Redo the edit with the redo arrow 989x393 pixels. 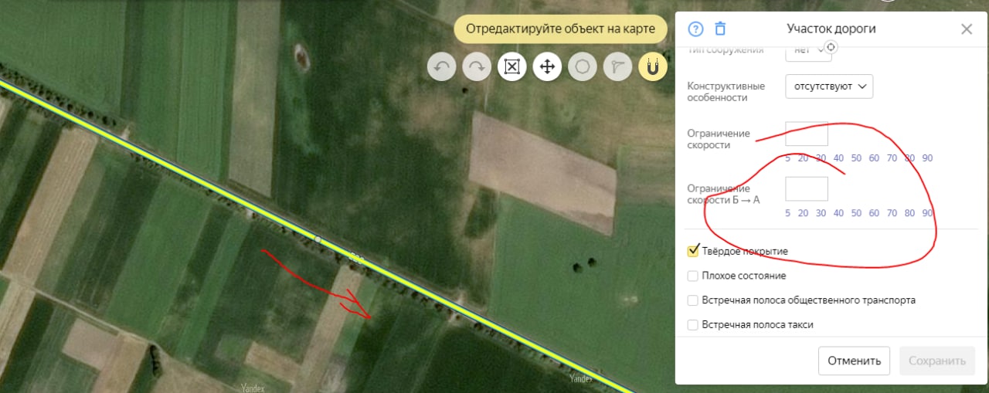point(477,66)
